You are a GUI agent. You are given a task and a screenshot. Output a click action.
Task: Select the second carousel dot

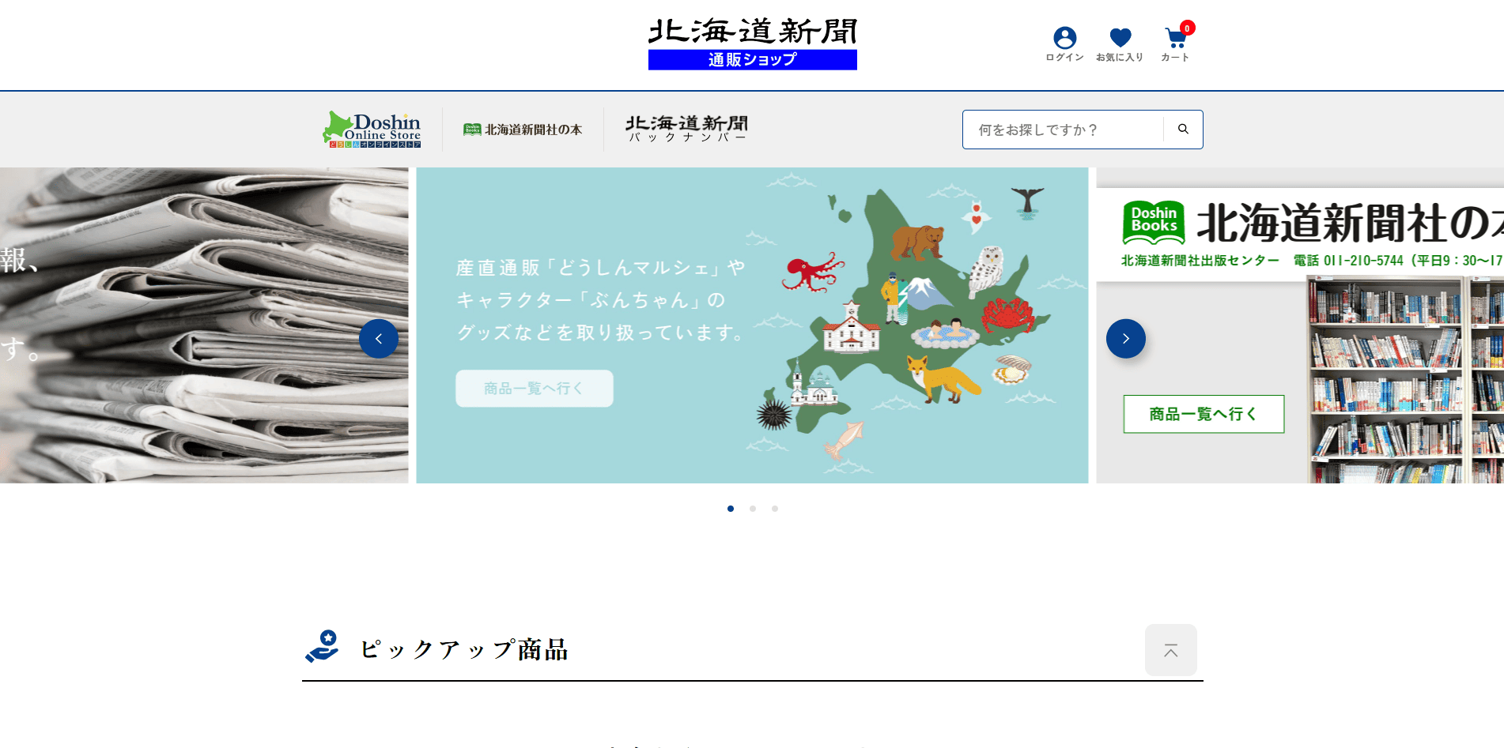(x=753, y=509)
